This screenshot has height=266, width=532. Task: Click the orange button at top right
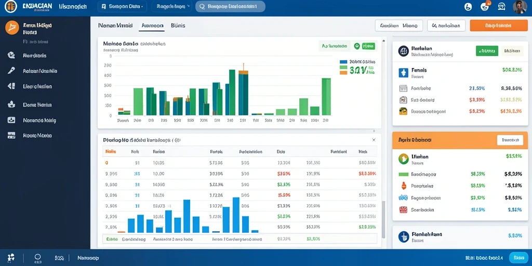(499, 25)
